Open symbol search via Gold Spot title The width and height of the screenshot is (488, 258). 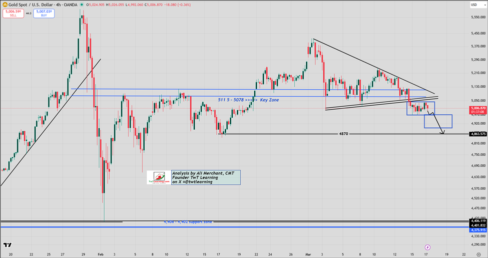[x=43, y=5]
